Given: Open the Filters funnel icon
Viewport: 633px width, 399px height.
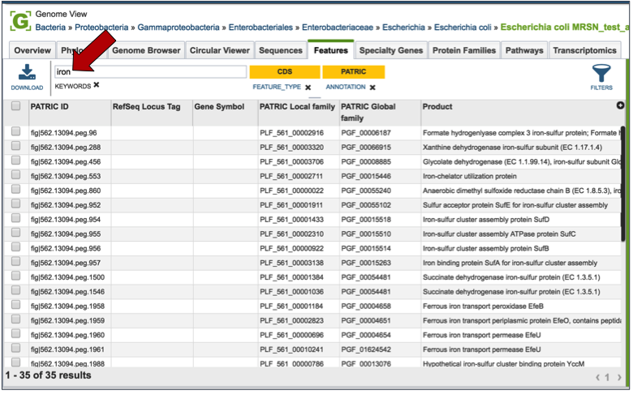Looking at the screenshot, I should pos(601,74).
